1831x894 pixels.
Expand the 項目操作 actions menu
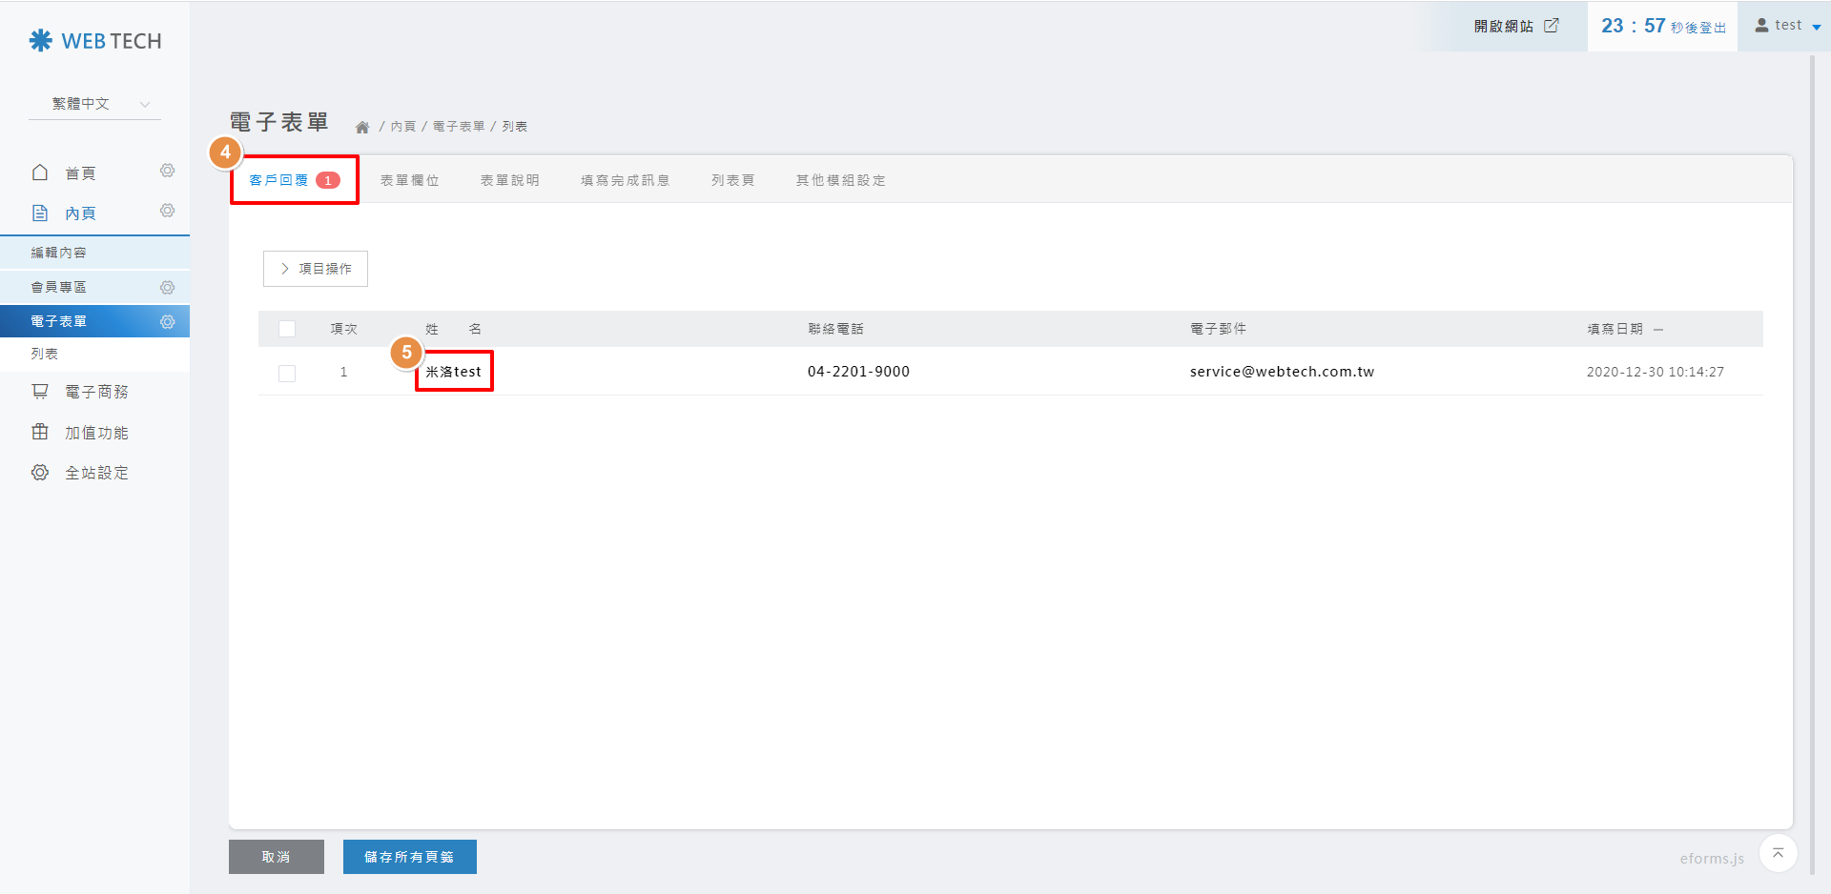click(316, 269)
